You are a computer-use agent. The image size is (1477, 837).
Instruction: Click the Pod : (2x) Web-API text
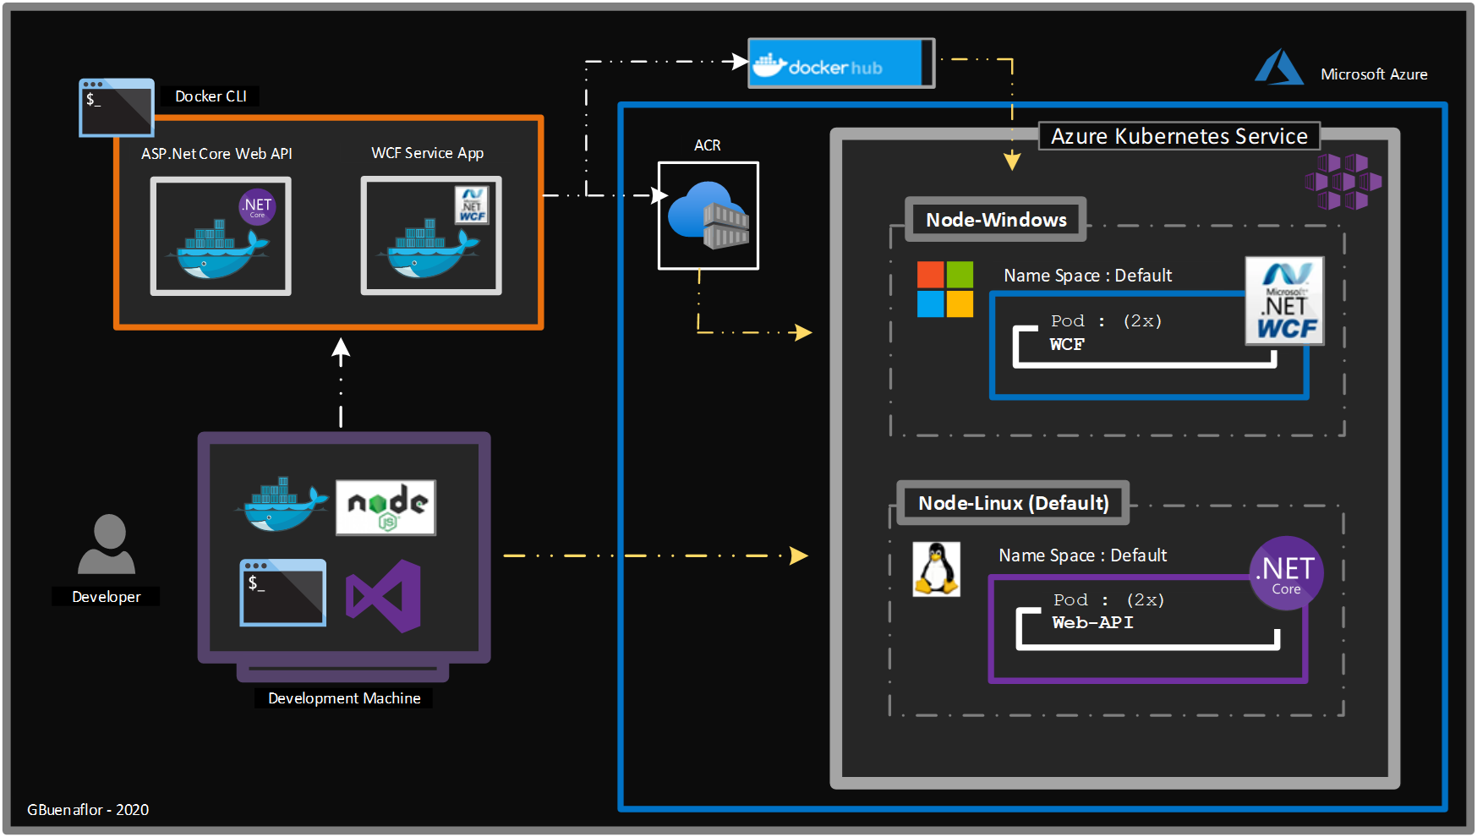click(x=1108, y=611)
